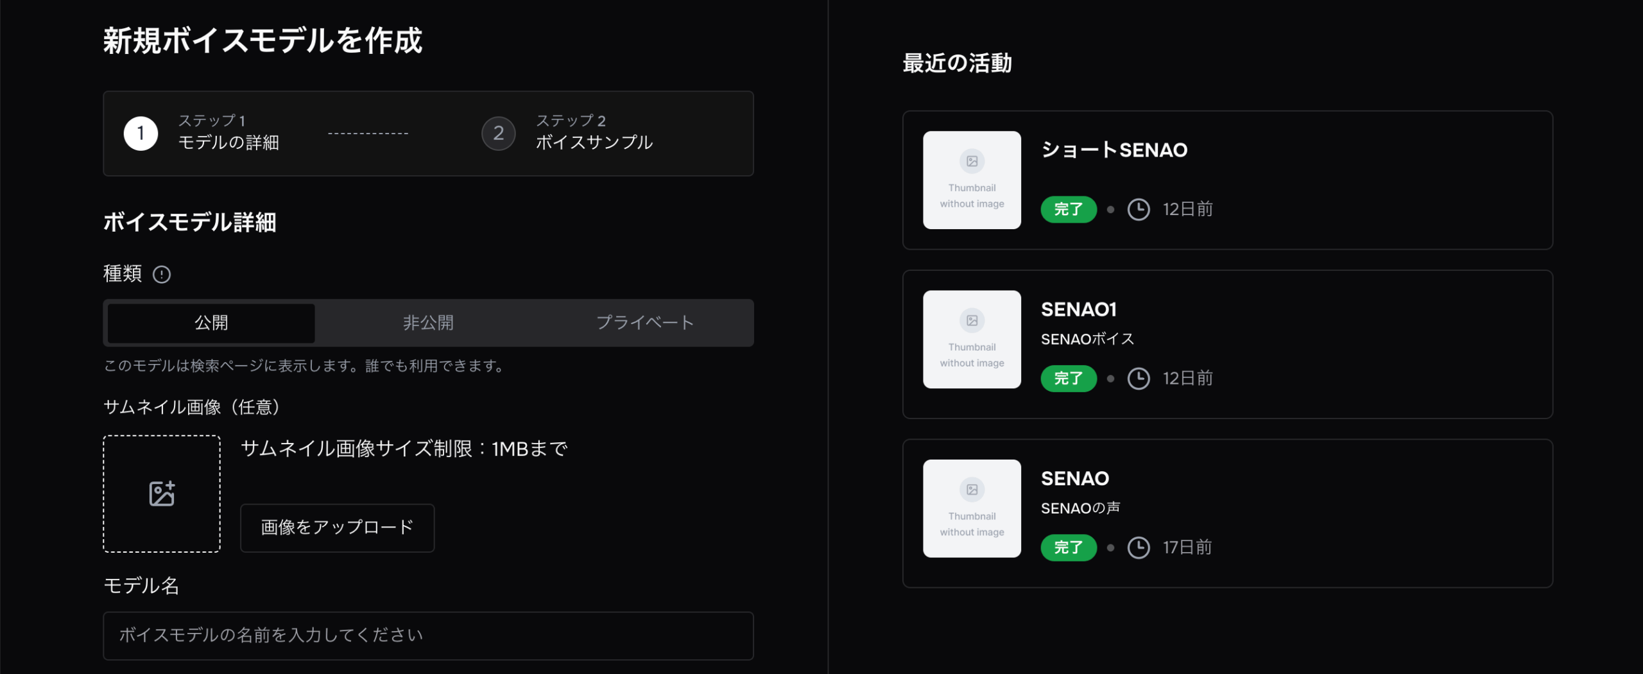This screenshot has width=1643, height=674.
Task: Click the モデル名 text input field
Action: 428,635
